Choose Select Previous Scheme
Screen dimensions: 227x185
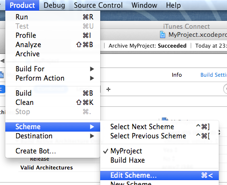160,136
